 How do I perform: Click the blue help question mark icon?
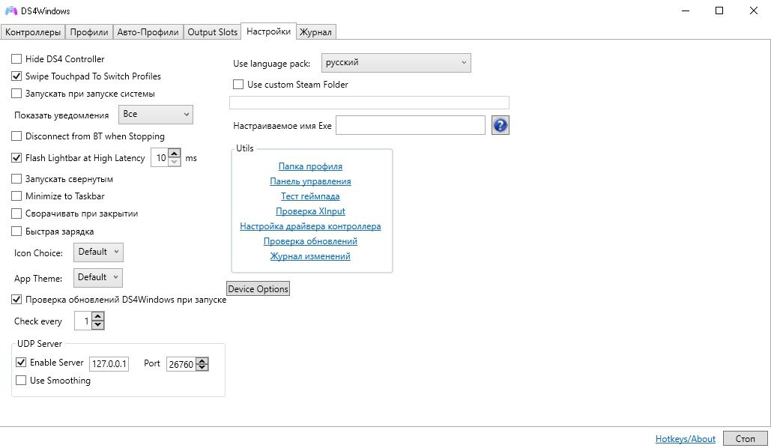pyautogui.click(x=500, y=125)
